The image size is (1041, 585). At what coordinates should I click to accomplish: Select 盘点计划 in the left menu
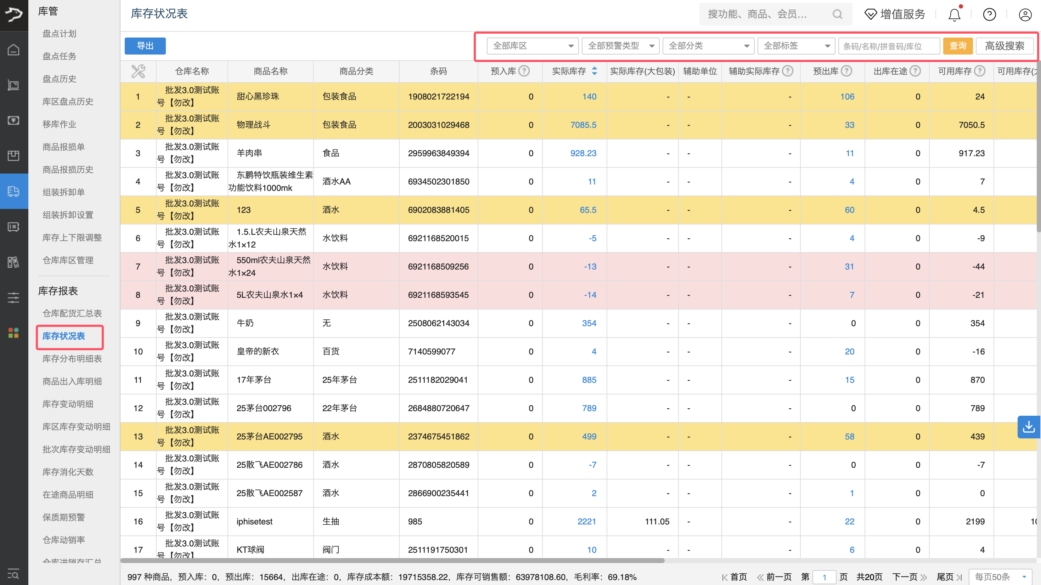pos(59,34)
